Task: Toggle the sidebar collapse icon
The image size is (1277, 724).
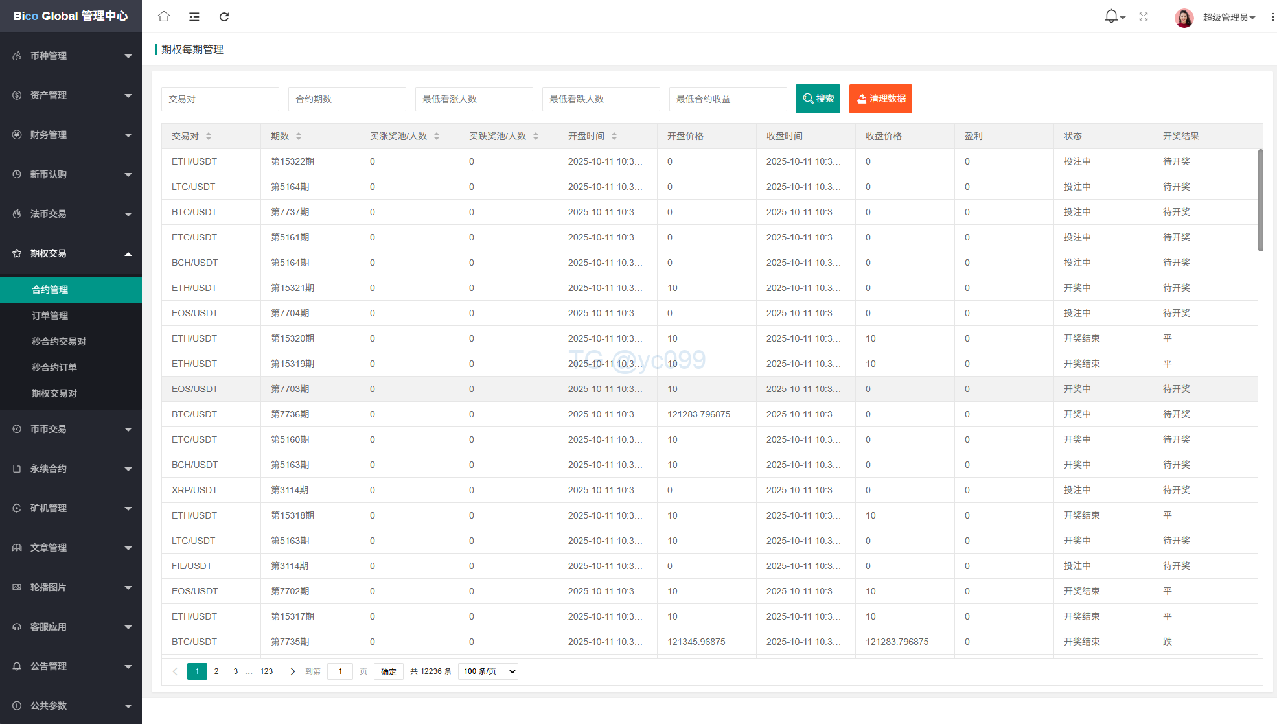Action: (194, 16)
